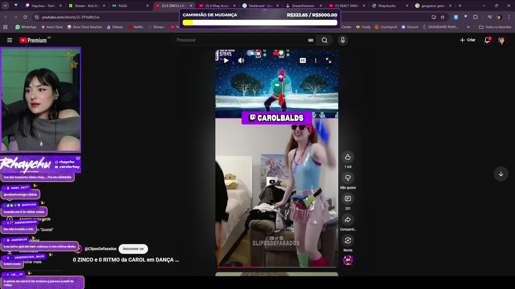Open the WhatsApp bookmark
515x289 pixels.
[x=26, y=27]
